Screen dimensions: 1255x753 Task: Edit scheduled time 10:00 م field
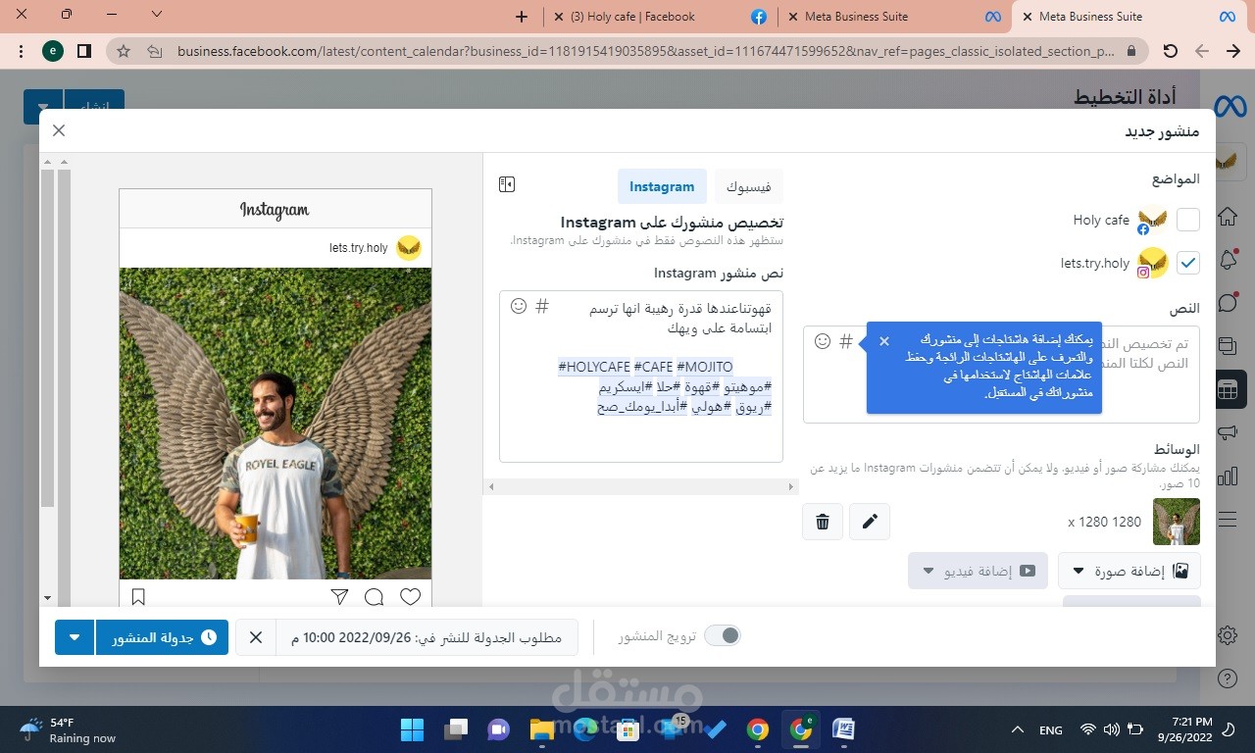[427, 637]
